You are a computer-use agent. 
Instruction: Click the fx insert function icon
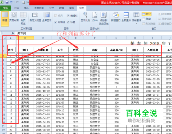click(x=13, y=33)
